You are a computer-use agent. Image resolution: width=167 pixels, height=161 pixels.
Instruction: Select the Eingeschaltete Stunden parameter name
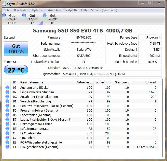click(37, 92)
